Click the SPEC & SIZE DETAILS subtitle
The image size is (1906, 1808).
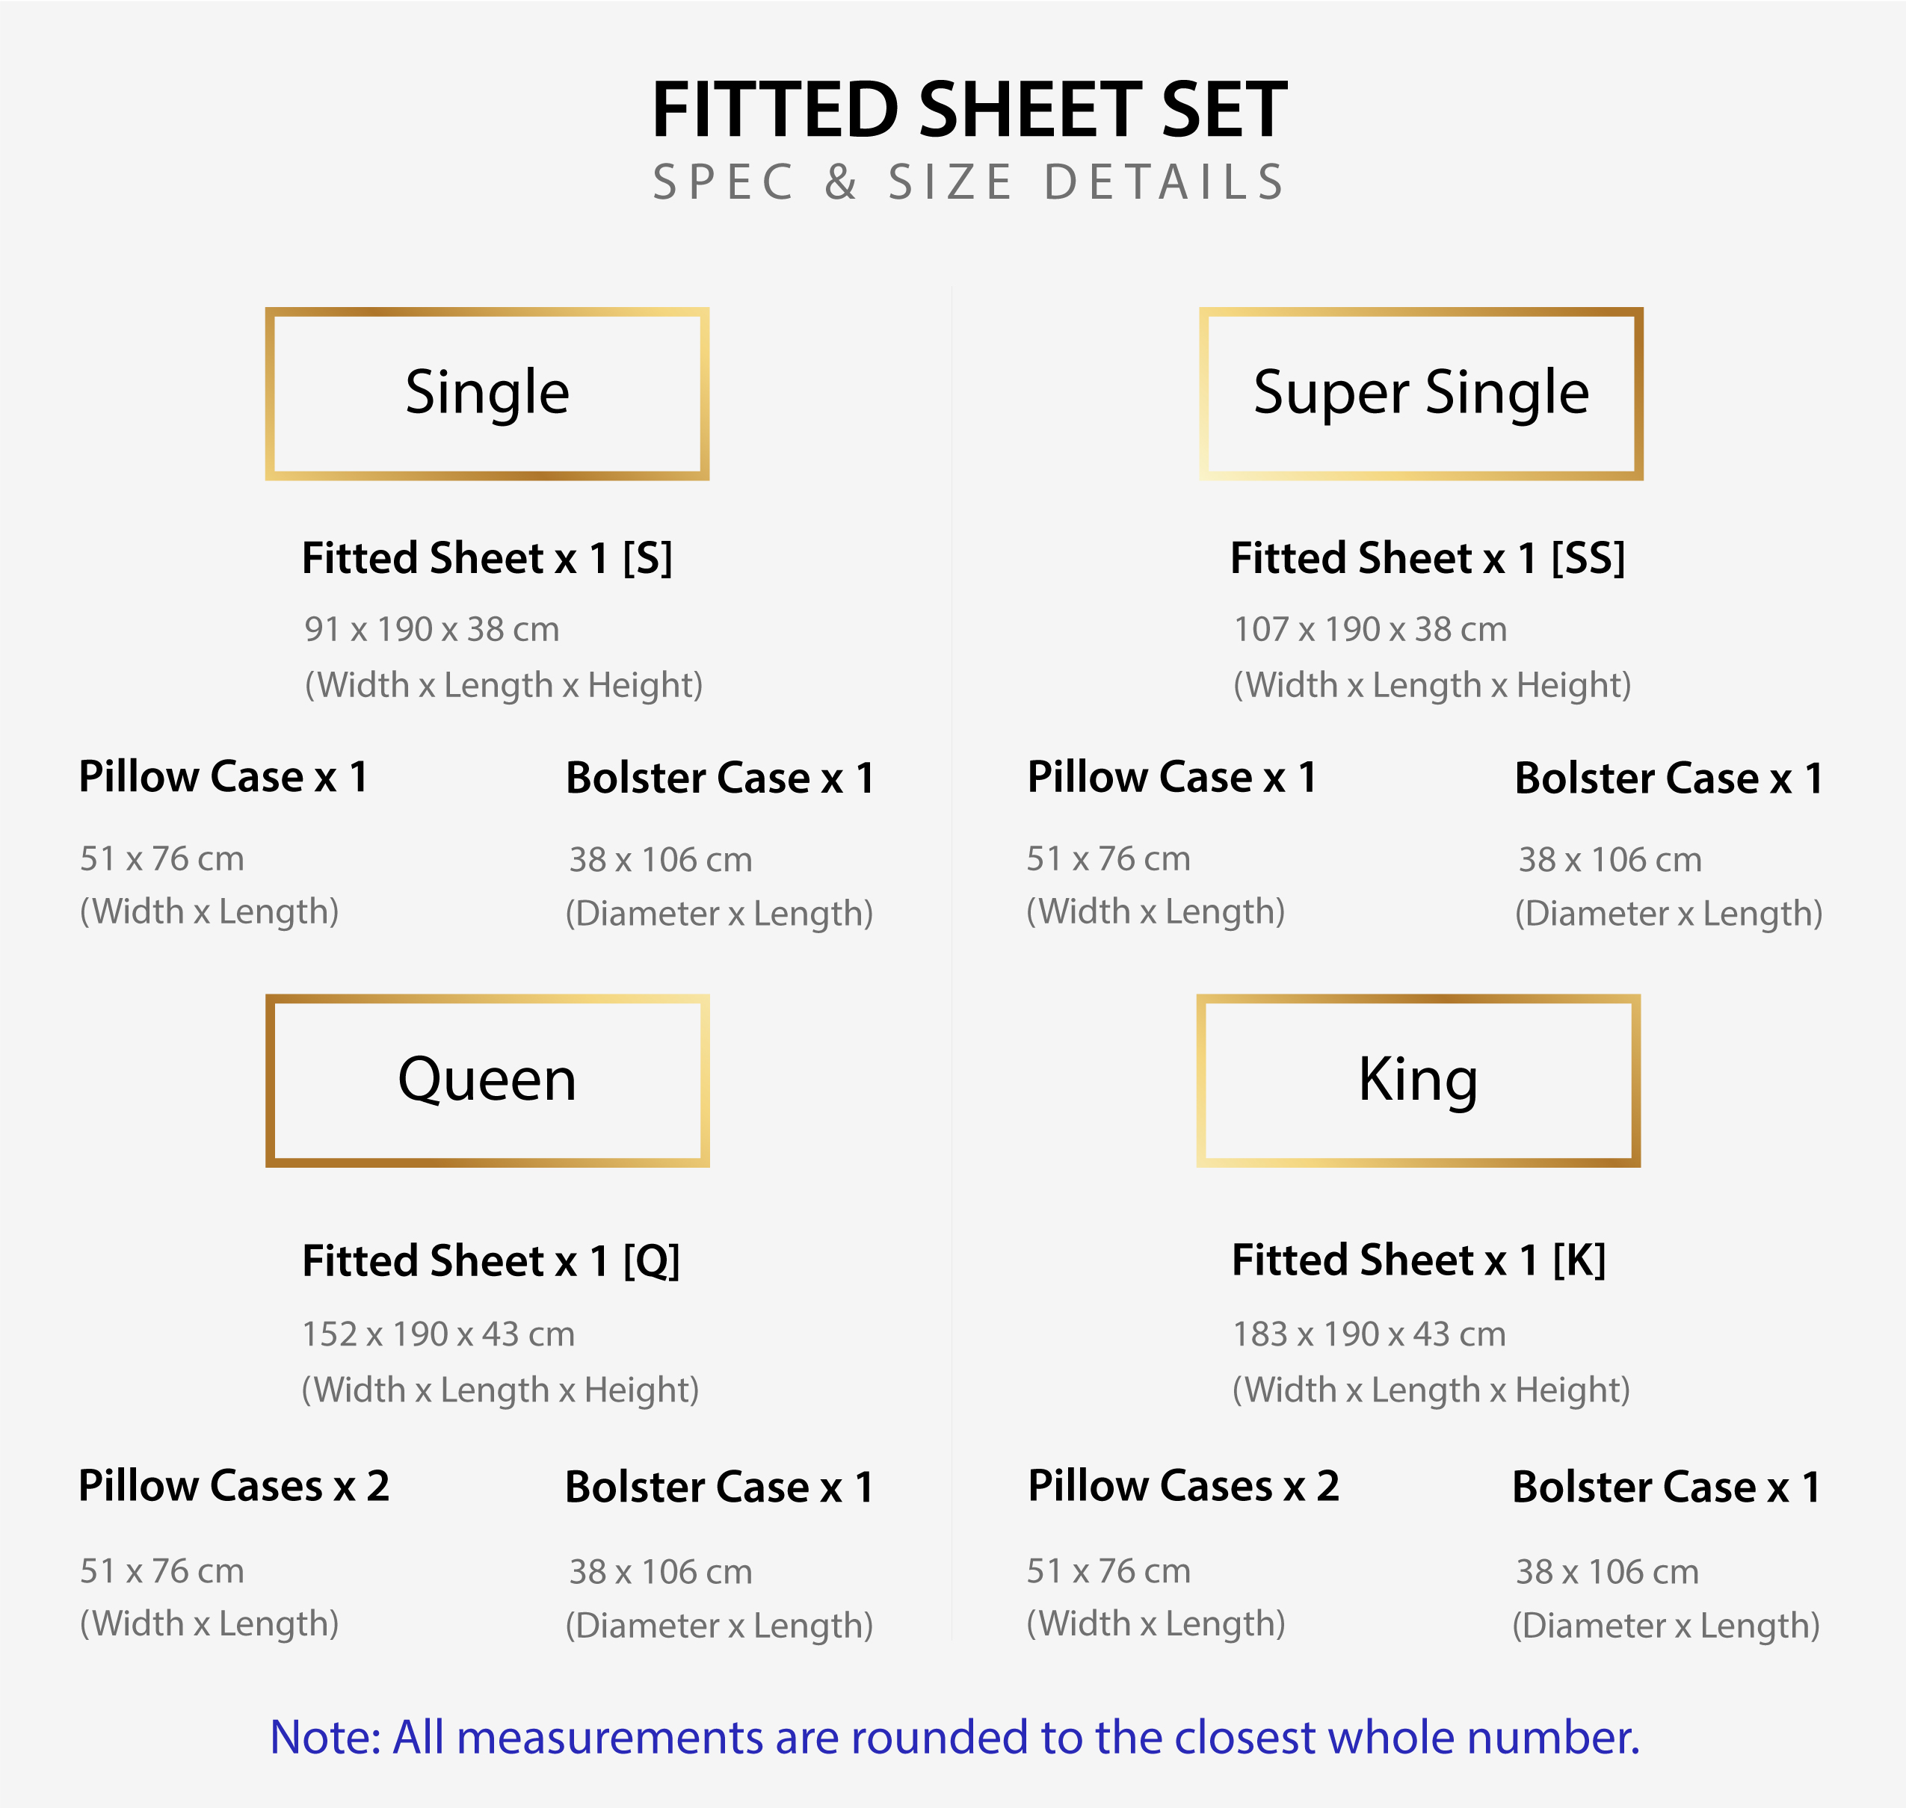click(x=969, y=182)
